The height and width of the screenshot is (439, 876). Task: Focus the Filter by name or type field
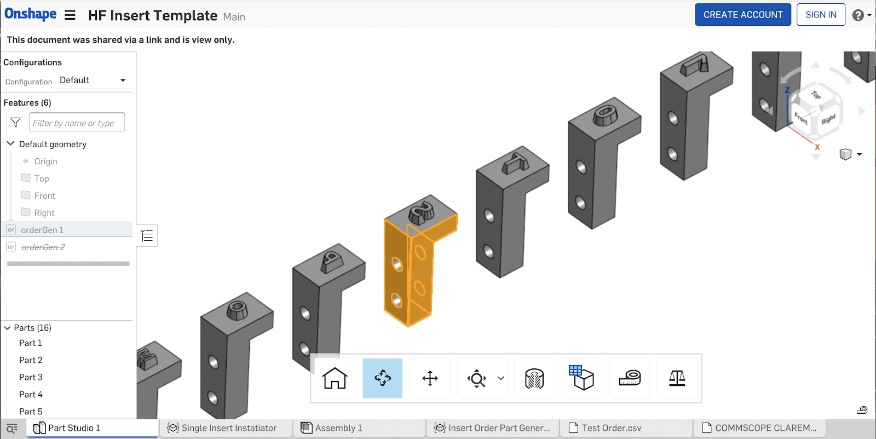click(77, 123)
